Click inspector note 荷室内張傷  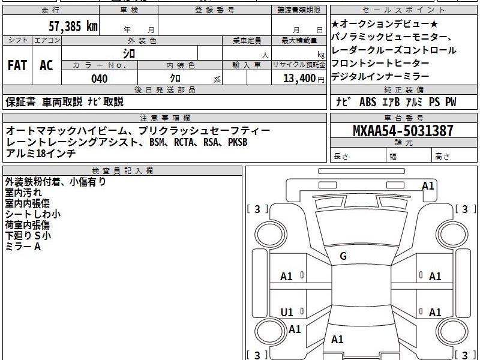[27, 225]
